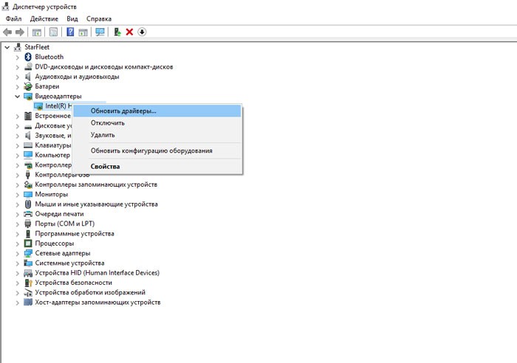This screenshot has width=517, height=363.
Task: Select the Видеоадаптеры row label
Action: click(58, 96)
